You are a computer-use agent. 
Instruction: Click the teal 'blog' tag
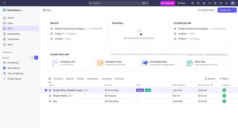point(148,90)
